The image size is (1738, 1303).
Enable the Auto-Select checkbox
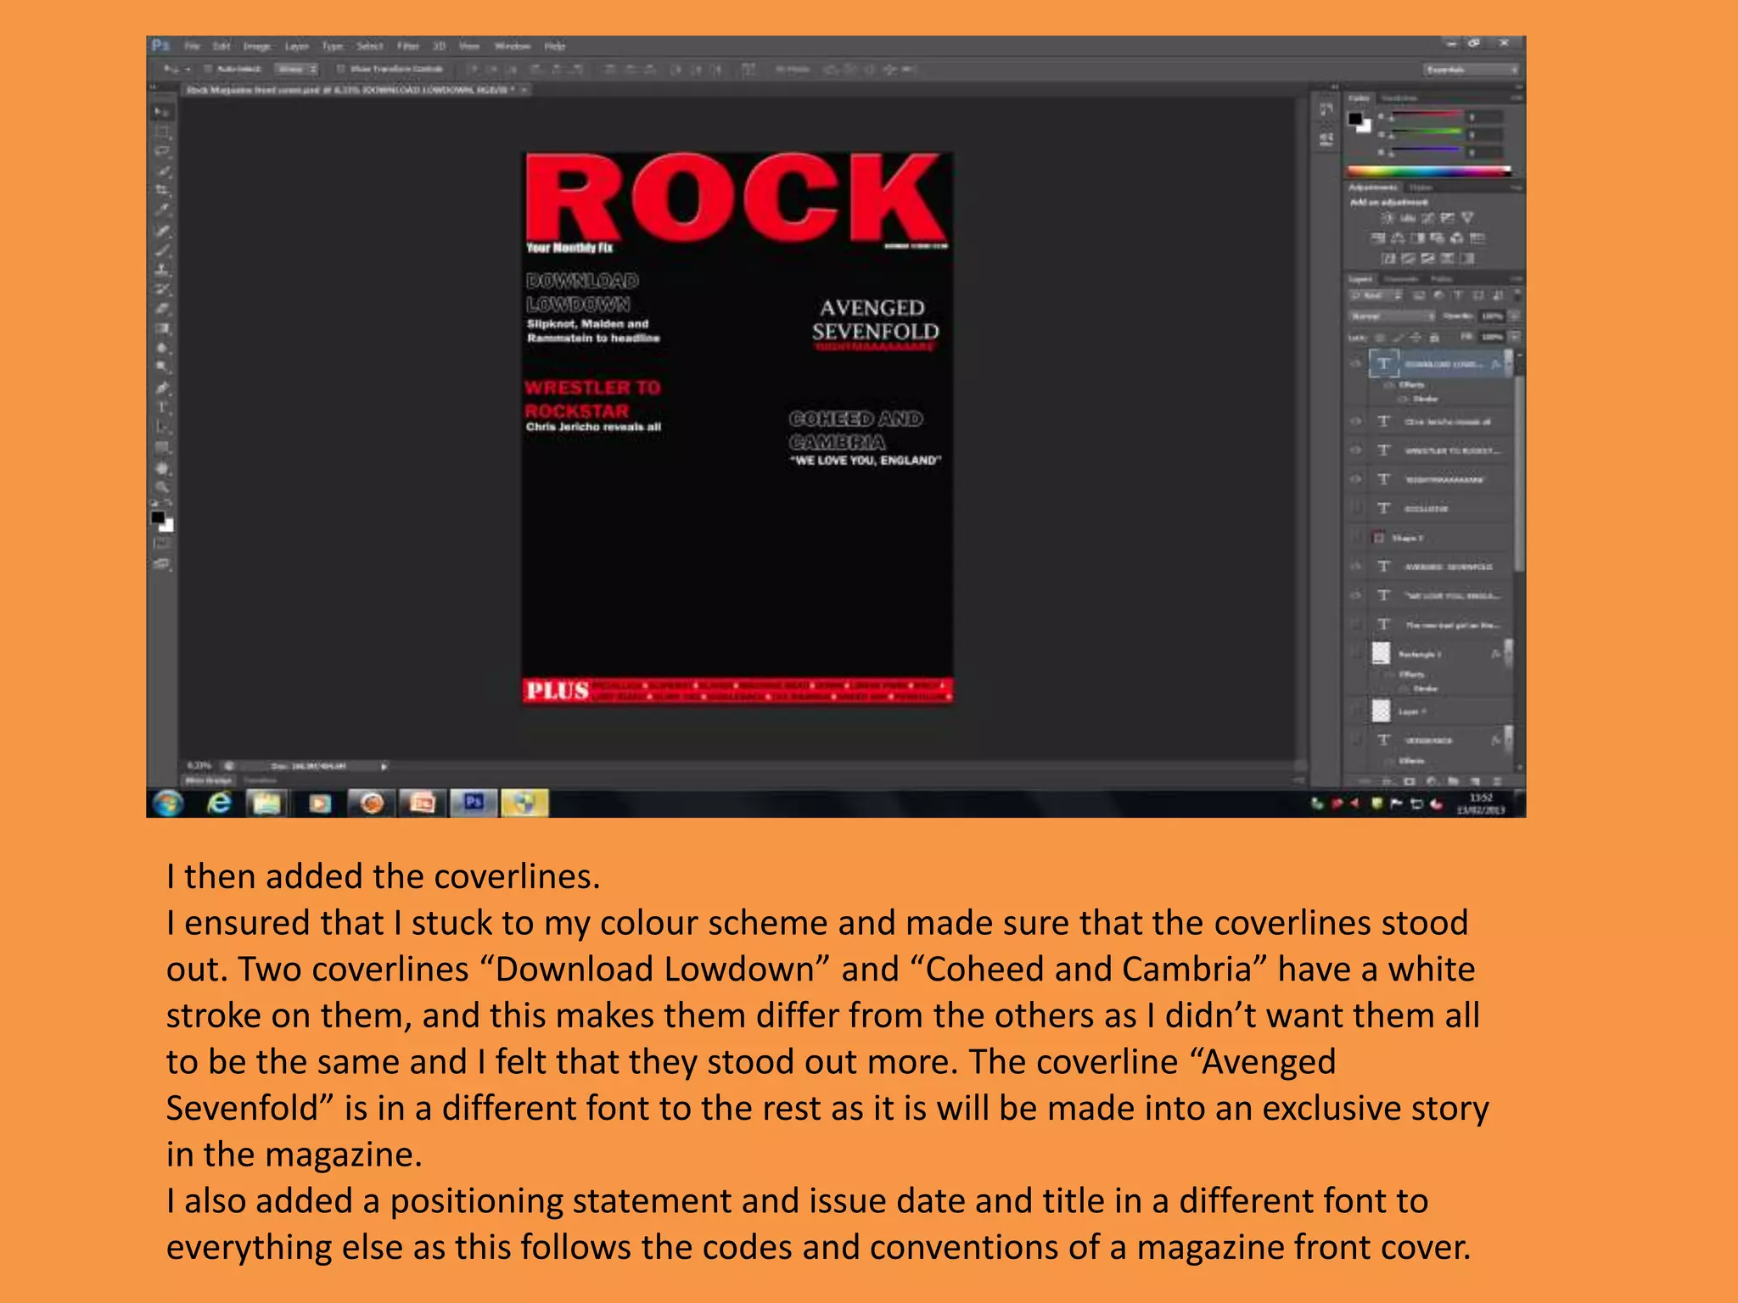point(208,69)
